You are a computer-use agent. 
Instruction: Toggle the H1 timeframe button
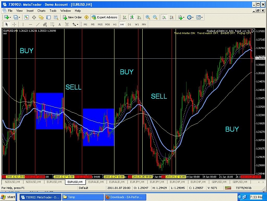[x=115, y=24]
